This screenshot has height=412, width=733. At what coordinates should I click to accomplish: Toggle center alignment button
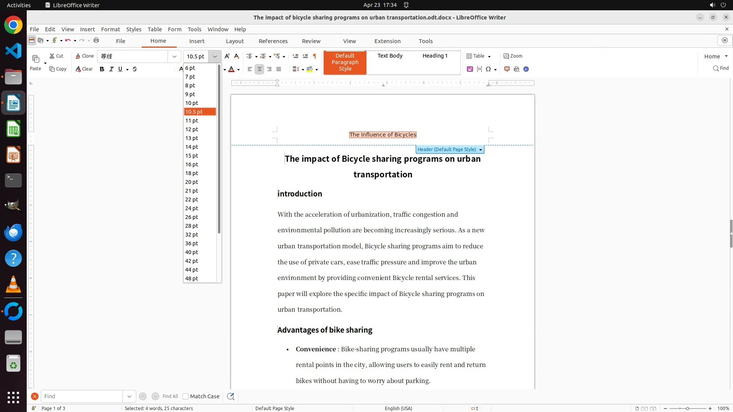click(259, 69)
